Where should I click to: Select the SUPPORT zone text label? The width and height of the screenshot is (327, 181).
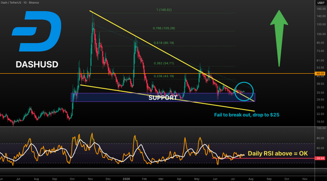click(163, 98)
